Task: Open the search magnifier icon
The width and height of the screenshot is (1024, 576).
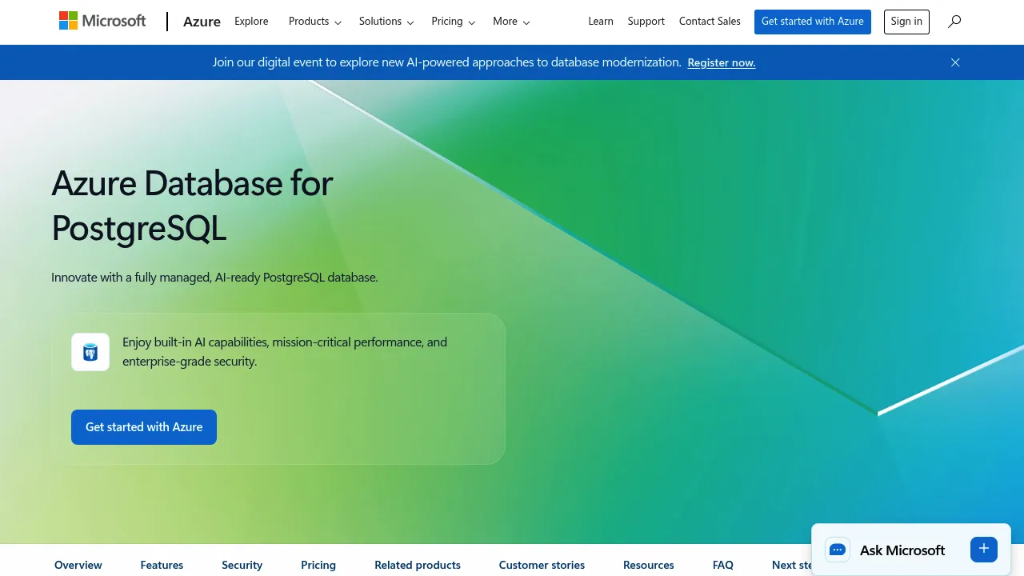Action: [954, 22]
